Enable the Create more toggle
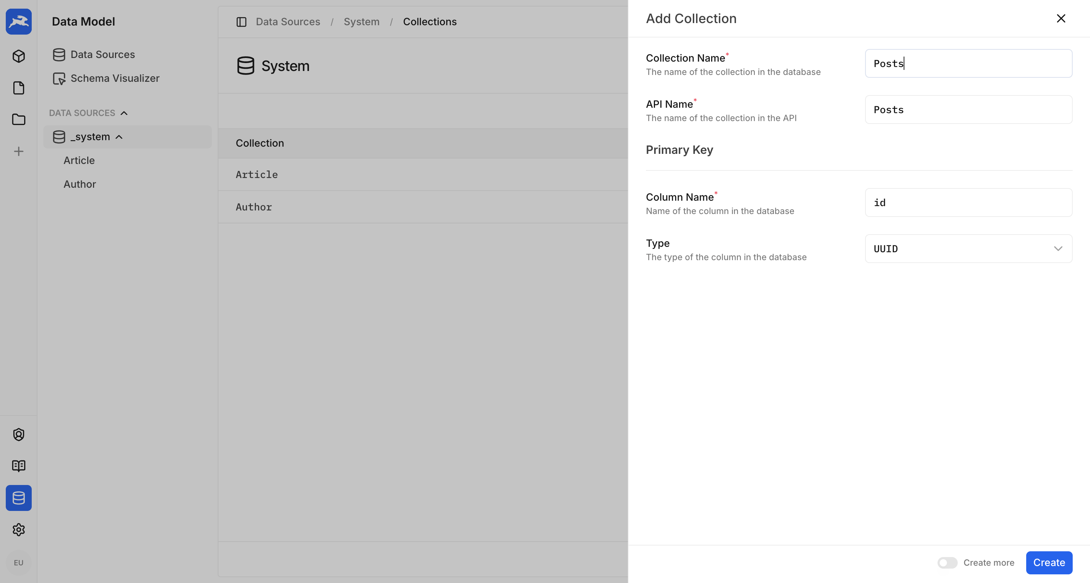Image resolution: width=1090 pixels, height=583 pixels. (947, 563)
